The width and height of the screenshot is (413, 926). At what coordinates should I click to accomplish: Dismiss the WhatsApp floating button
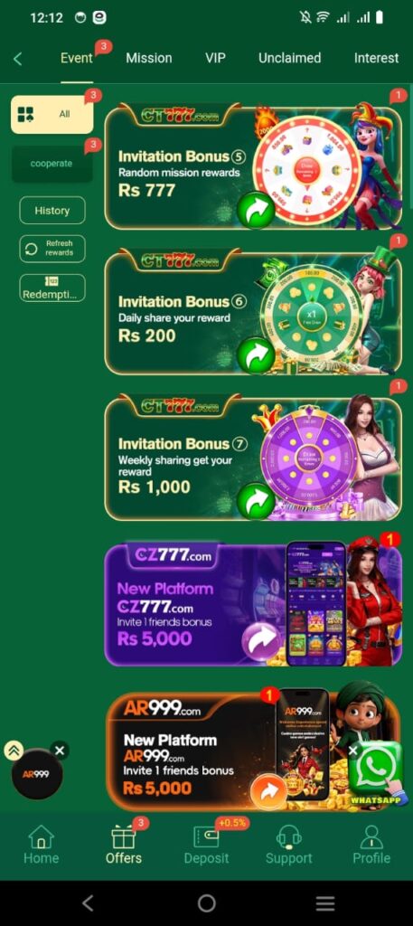click(352, 750)
